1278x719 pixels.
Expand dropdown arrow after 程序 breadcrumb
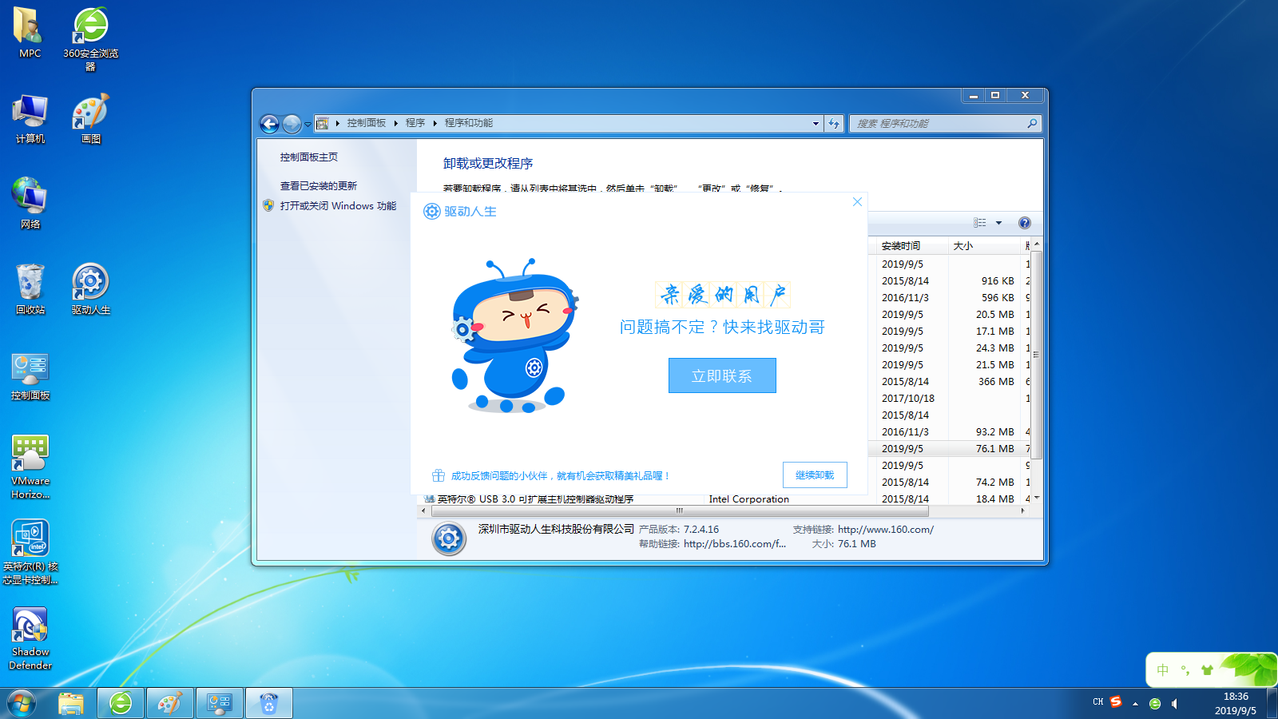435,123
